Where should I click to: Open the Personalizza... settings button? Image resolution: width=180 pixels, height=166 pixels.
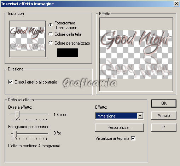coord(120,127)
